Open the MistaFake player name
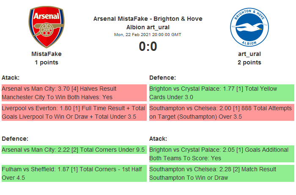 (47, 54)
